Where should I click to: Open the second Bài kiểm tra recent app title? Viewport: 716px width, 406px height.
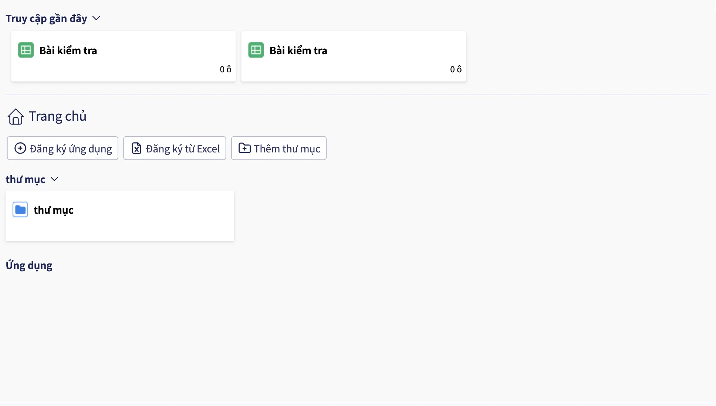pos(298,51)
